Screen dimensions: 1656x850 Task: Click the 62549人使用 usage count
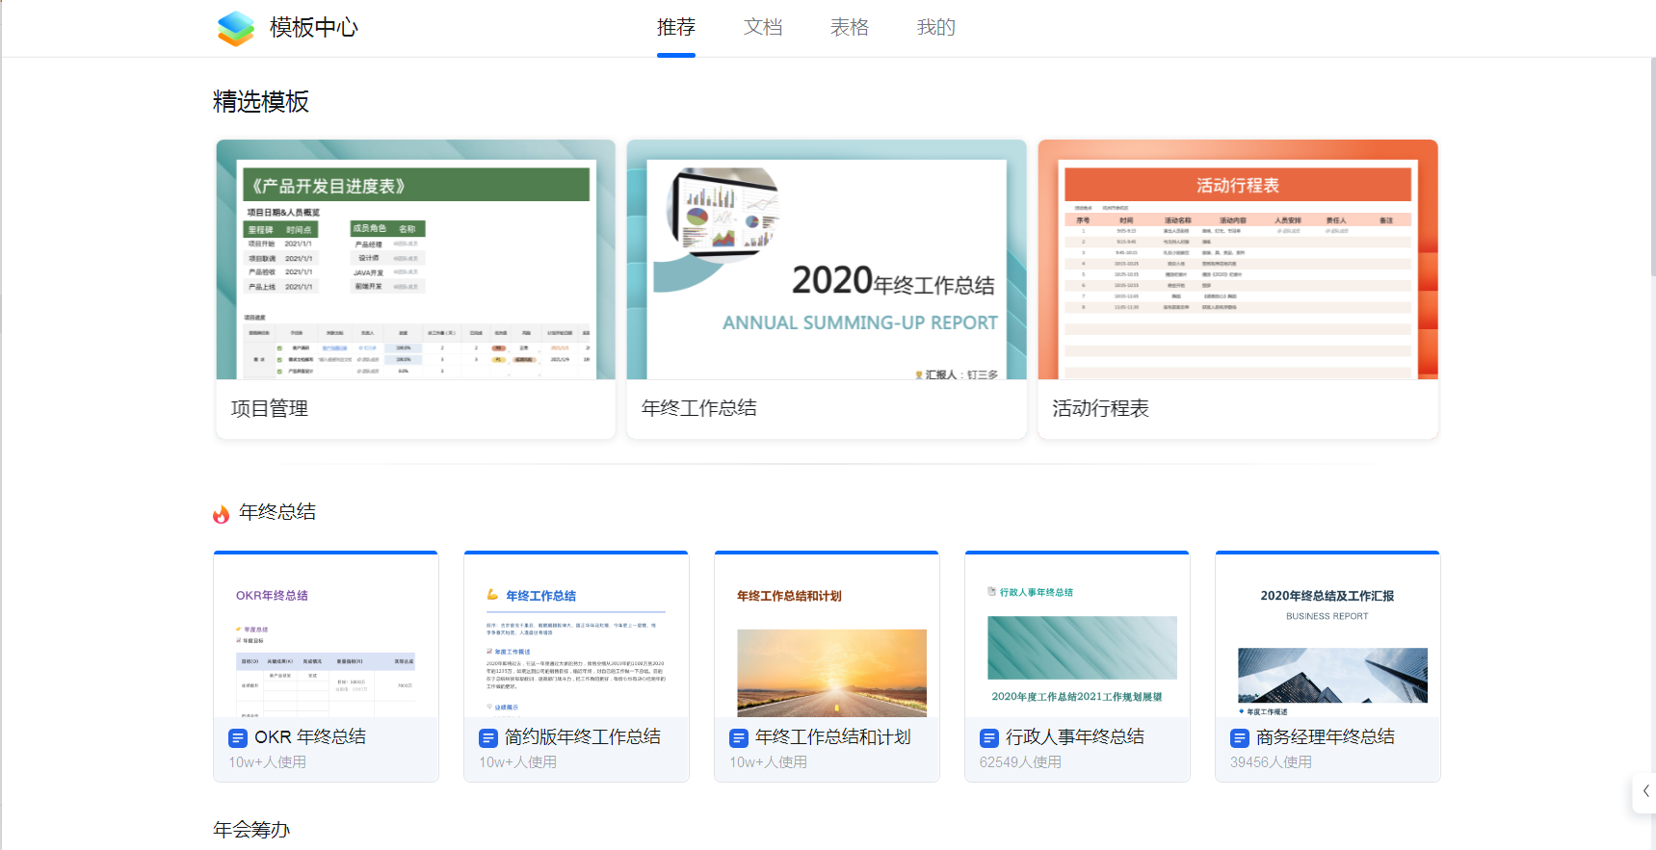(1020, 761)
